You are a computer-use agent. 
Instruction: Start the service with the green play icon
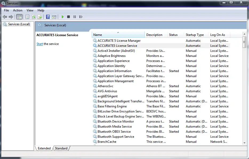(x=63, y=17)
